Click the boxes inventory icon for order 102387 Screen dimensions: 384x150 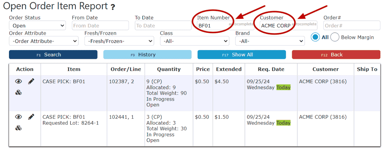(x=19, y=93)
